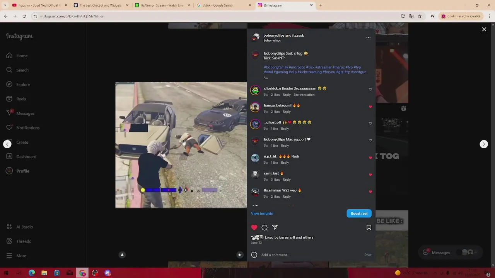Open Dashboard in the sidebar
This screenshot has height=278, width=495.
[x=21, y=156]
